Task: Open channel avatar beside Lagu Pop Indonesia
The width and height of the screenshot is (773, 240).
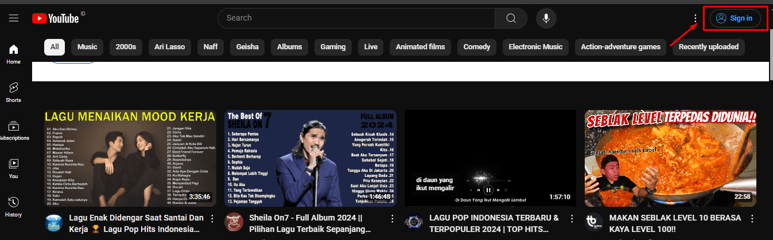Action: (x=414, y=223)
